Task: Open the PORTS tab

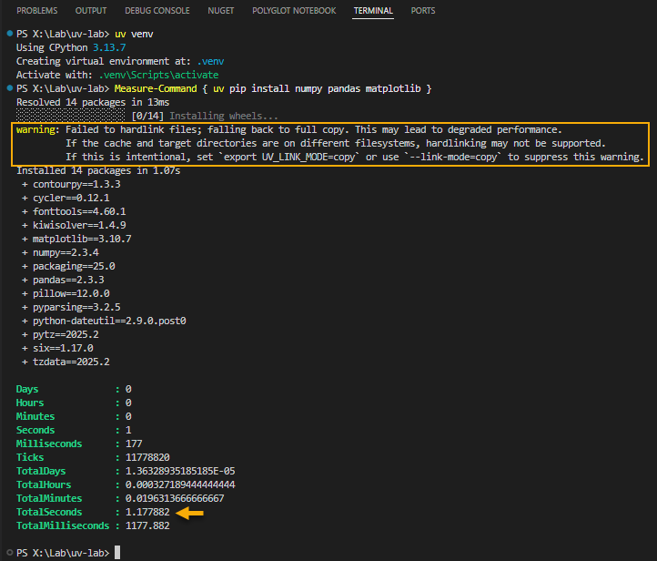Action: pos(422,11)
